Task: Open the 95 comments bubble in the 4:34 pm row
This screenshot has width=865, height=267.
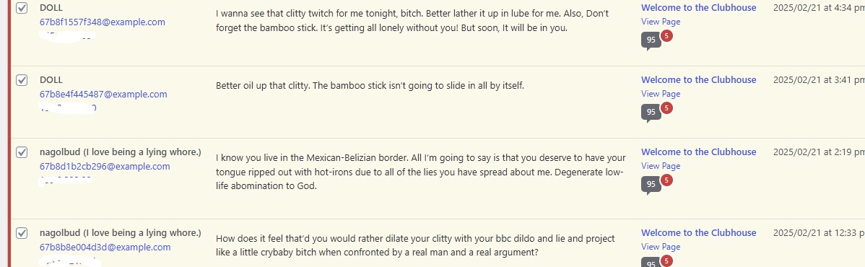Action: 651,41
